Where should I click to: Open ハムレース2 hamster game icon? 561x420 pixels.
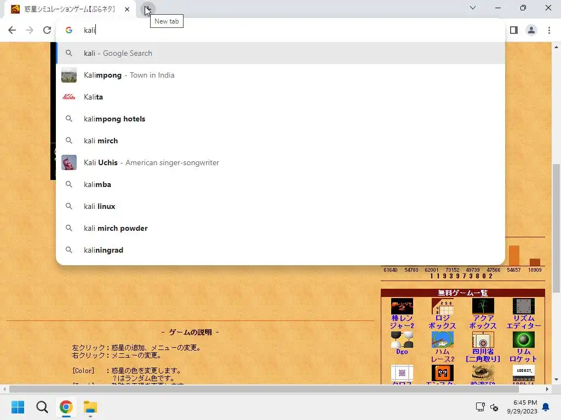tap(442, 340)
